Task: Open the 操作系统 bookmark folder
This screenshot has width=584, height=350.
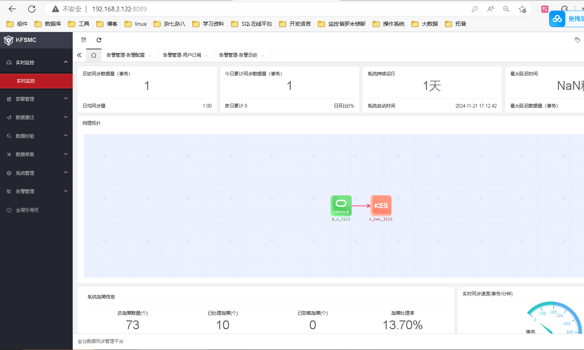Action: (389, 24)
